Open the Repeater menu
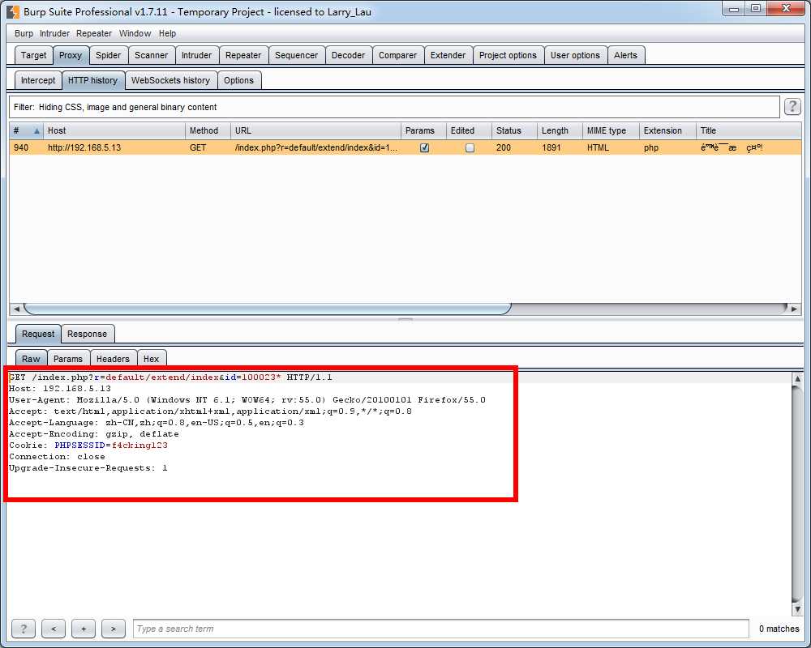 click(x=94, y=33)
